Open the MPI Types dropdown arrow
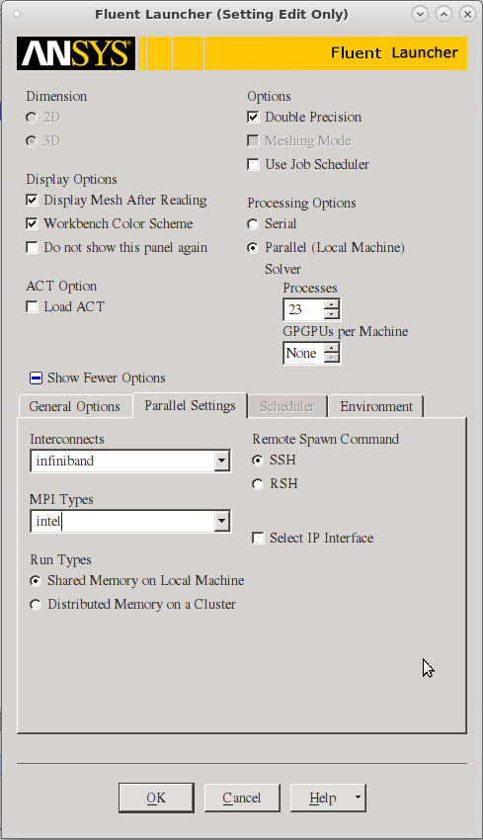483x840 pixels. pos(221,521)
